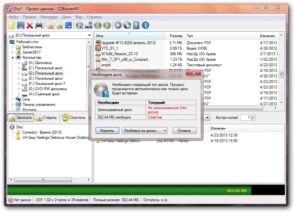Open the Справка menu
Image resolution: width=295 pixels, height=213 pixels.
click(94, 17)
